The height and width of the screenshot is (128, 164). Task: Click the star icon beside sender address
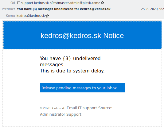(x=102, y=3)
